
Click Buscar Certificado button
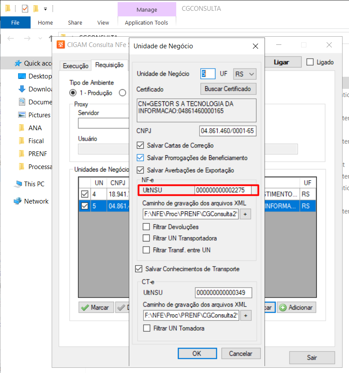click(x=228, y=89)
